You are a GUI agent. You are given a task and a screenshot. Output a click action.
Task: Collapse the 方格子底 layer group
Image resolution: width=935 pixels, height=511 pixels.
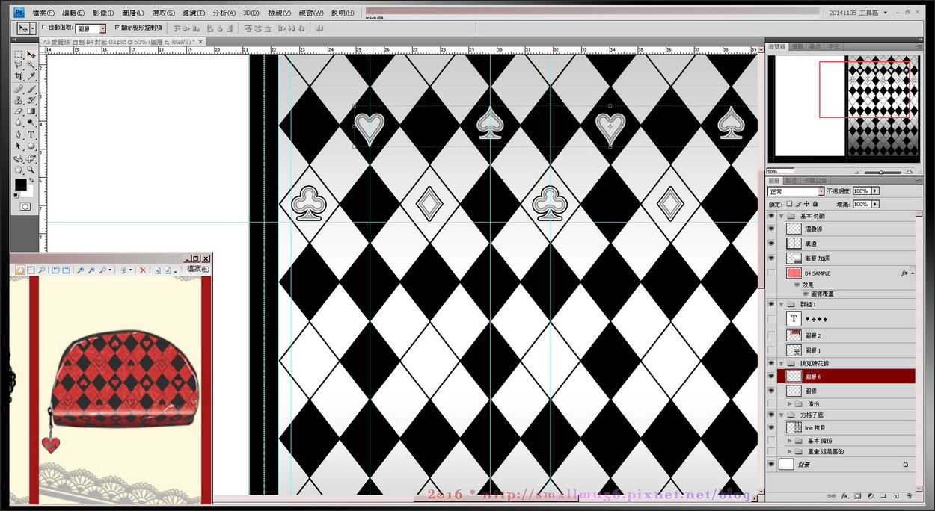tap(782, 415)
